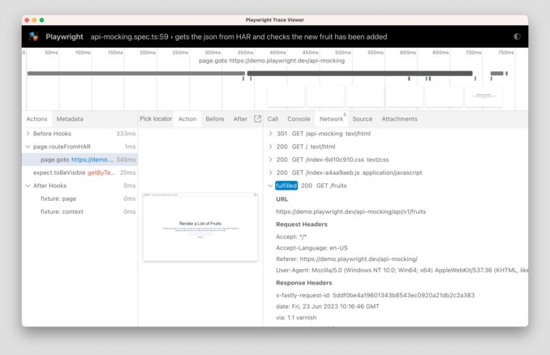This screenshot has width=550, height=355.
Task: Expand the GET /index-6d10c910.css request
Action: coord(271,160)
